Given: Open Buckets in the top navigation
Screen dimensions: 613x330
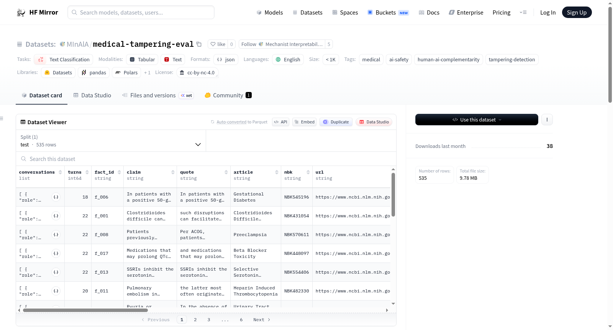Looking at the screenshot, I should tap(388, 13).
